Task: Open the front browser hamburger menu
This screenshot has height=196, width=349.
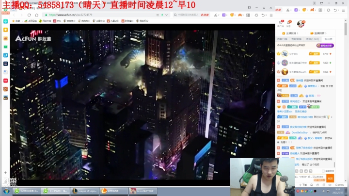Action: click(271, 15)
